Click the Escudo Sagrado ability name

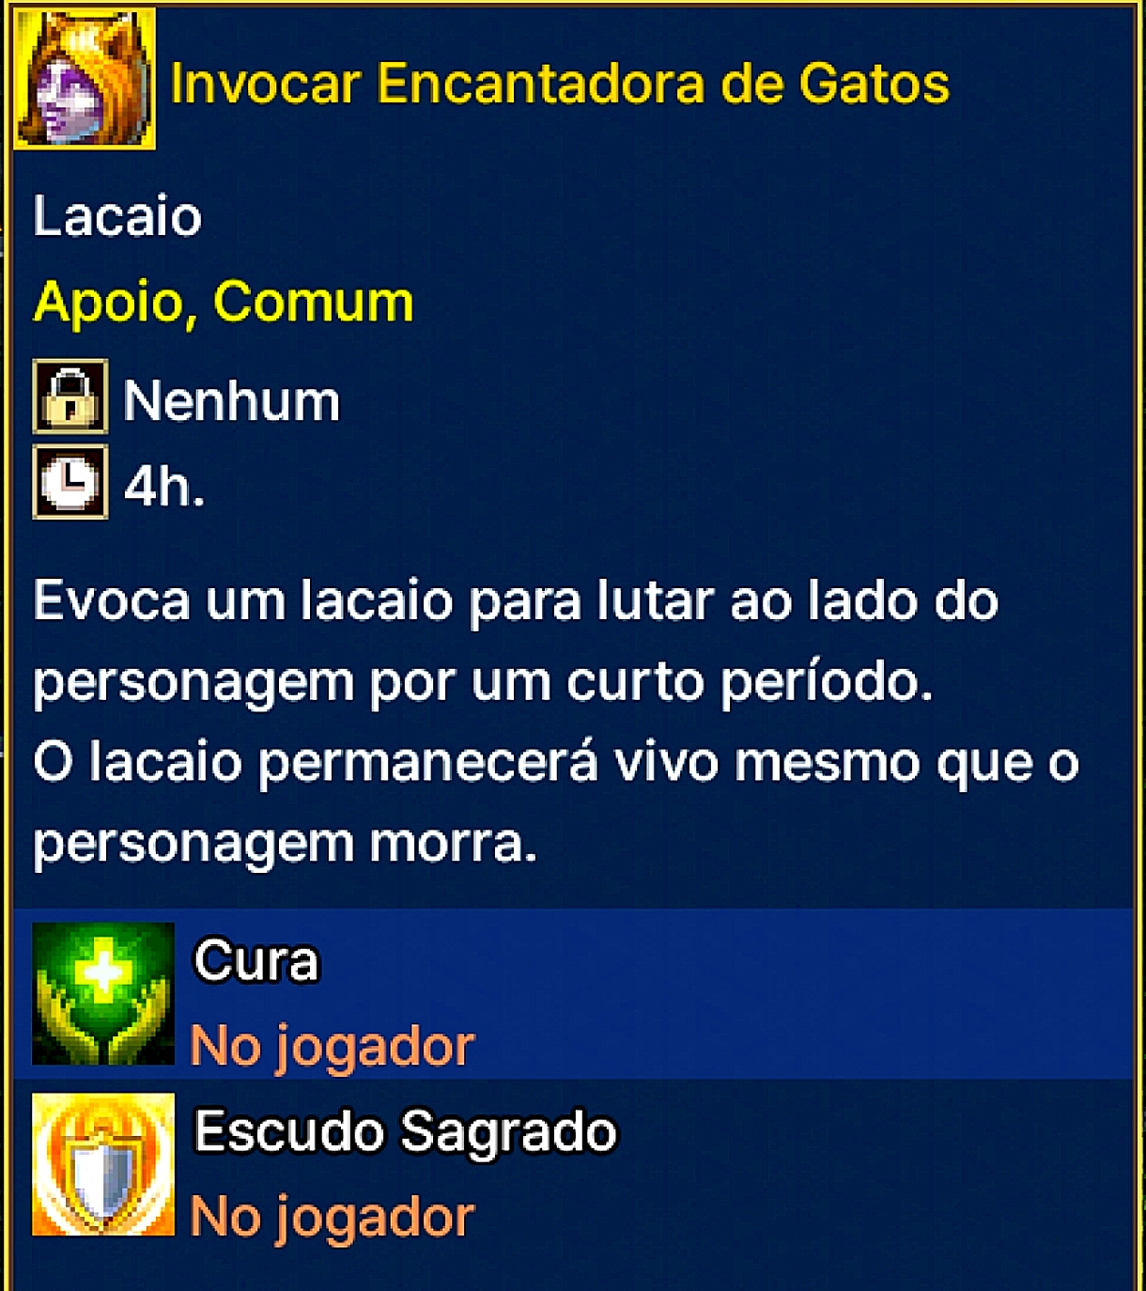406,1131
